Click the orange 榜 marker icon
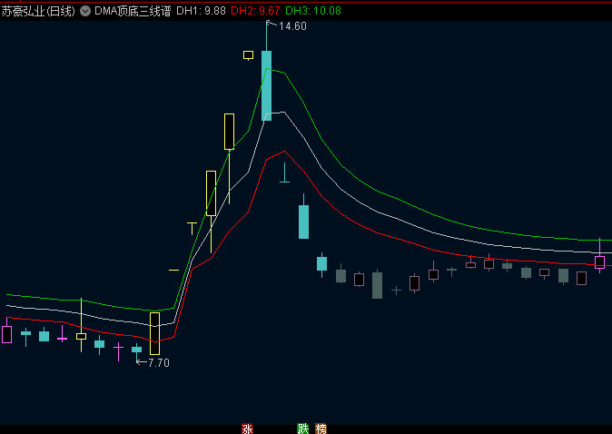Image resolution: width=612 pixels, height=434 pixels. 321,429
